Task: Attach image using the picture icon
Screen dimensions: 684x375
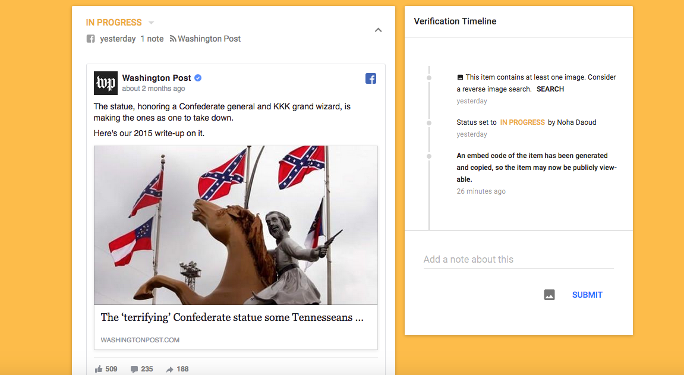Action: [x=549, y=295]
